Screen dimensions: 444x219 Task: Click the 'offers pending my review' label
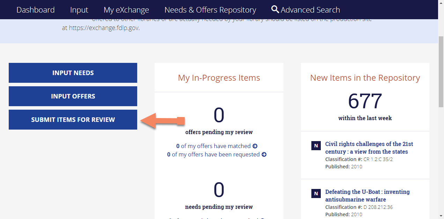click(x=219, y=132)
